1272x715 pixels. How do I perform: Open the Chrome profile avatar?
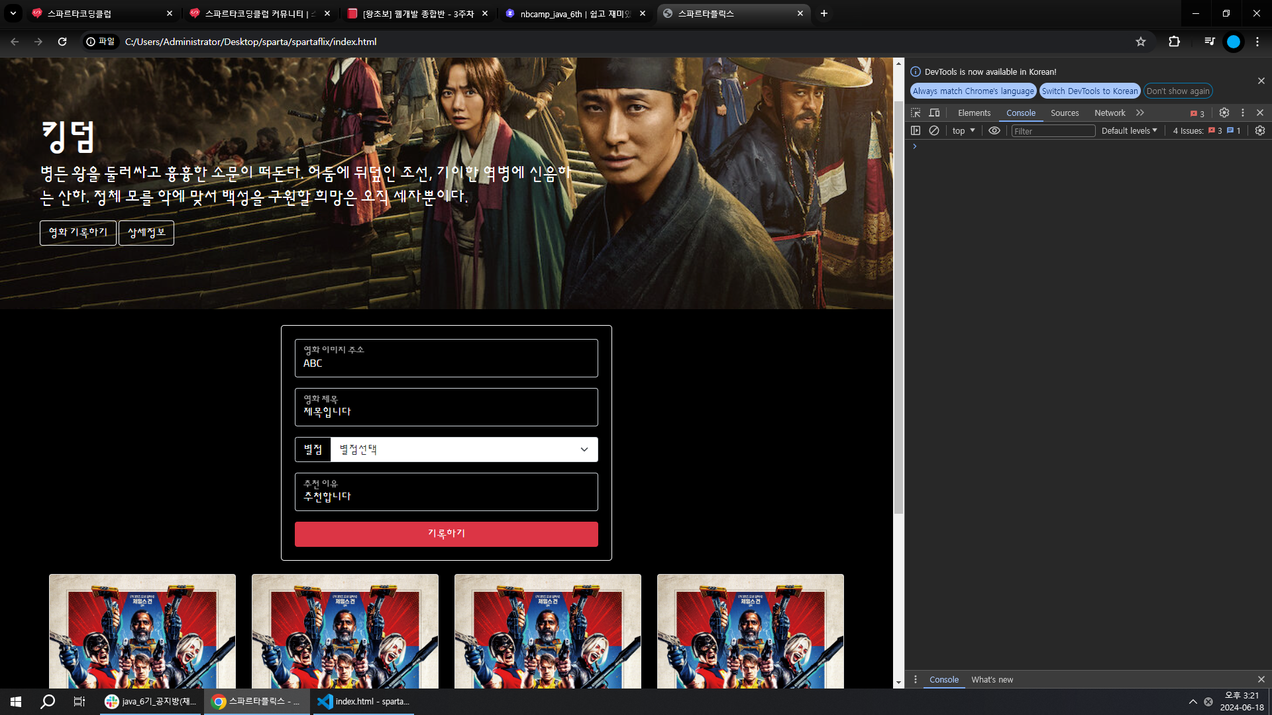point(1233,42)
